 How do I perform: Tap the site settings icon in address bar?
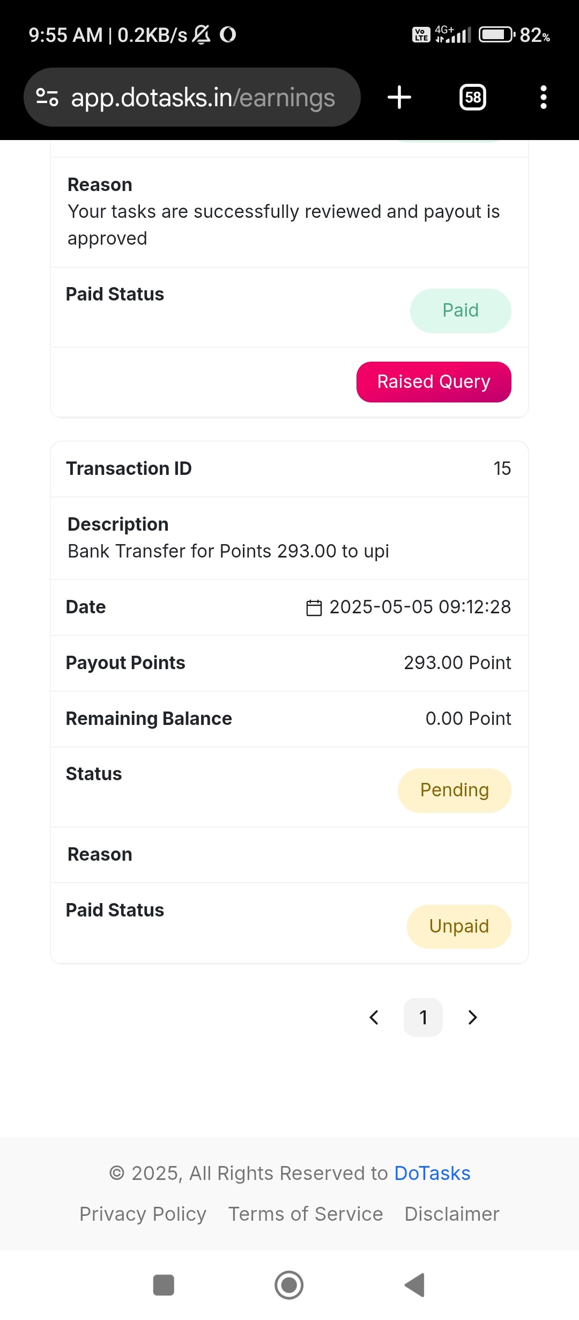(x=47, y=97)
